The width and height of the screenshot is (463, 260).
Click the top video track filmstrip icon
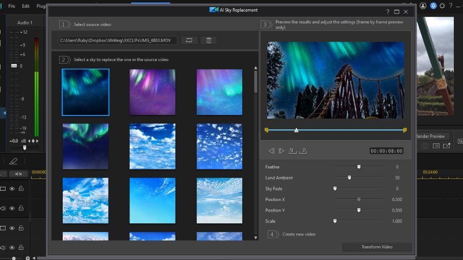point(3,189)
